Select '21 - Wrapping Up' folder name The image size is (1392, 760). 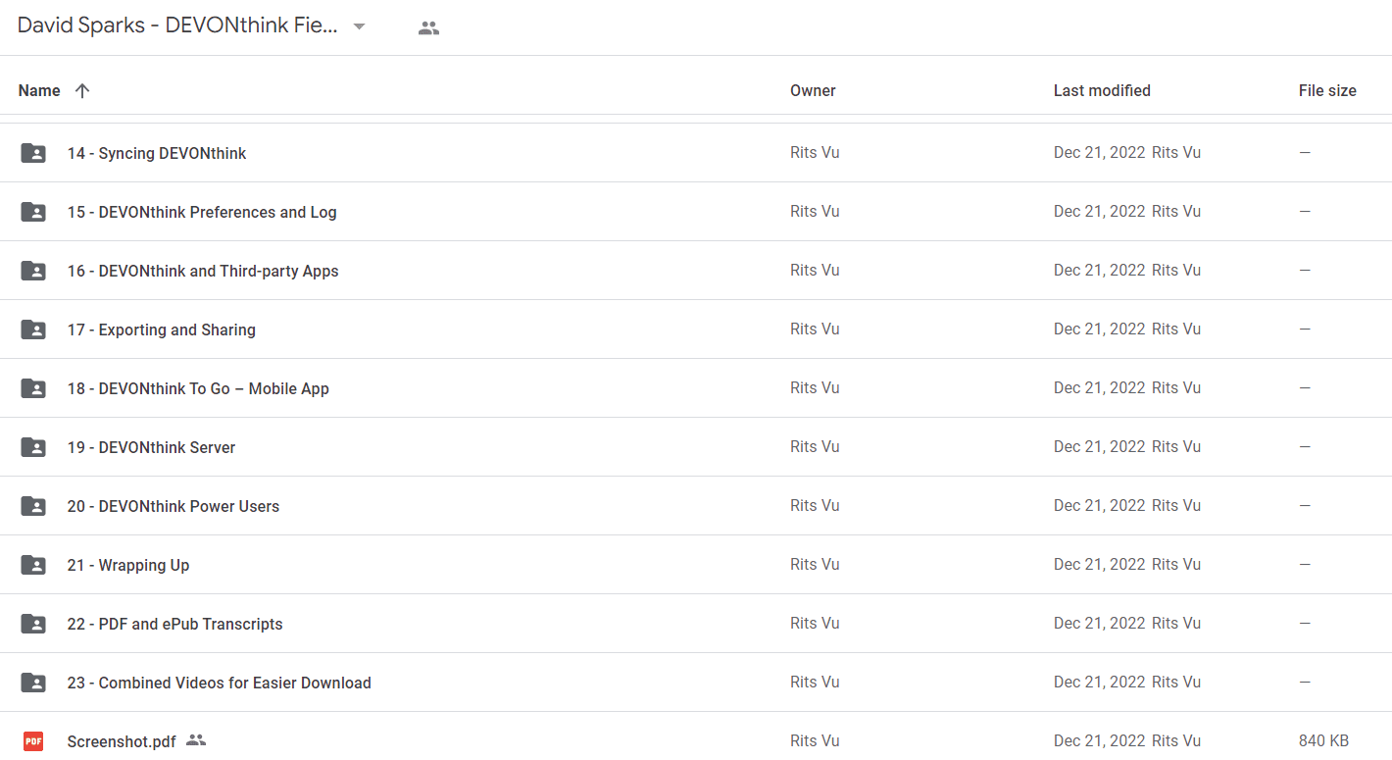click(x=128, y=565)
